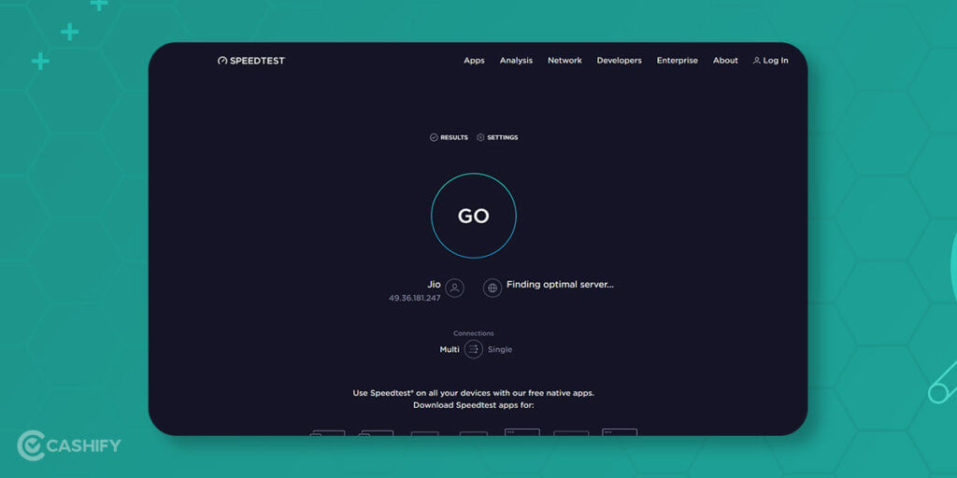The width and height of the screenshot is (957, 478).
Task: Click the Finding optimal server text
Action: click(561, 285)
